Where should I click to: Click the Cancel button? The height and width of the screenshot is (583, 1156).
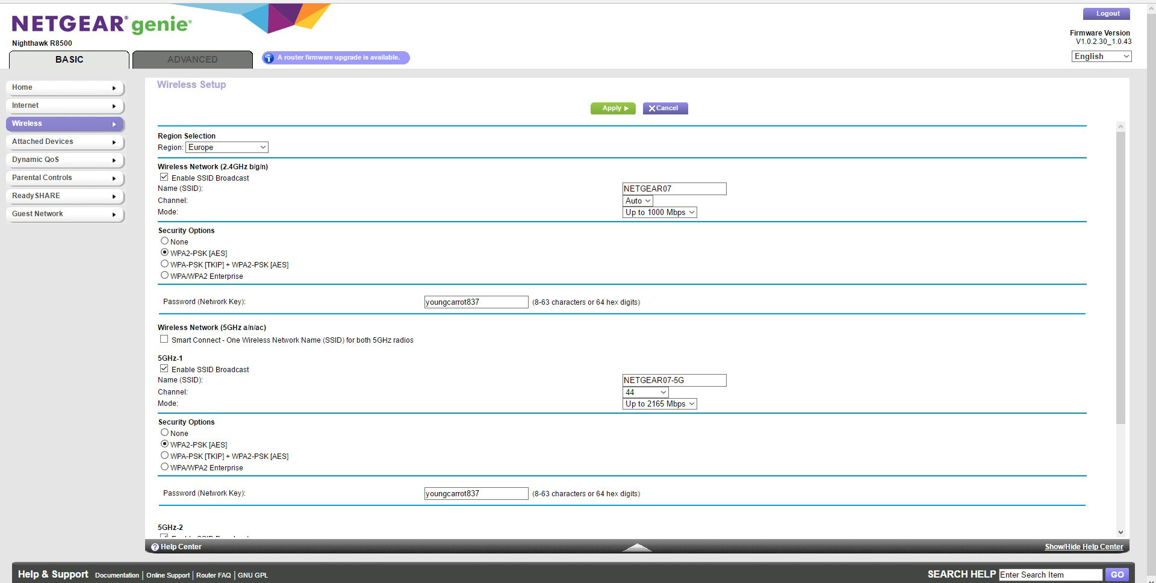[665, 108]
